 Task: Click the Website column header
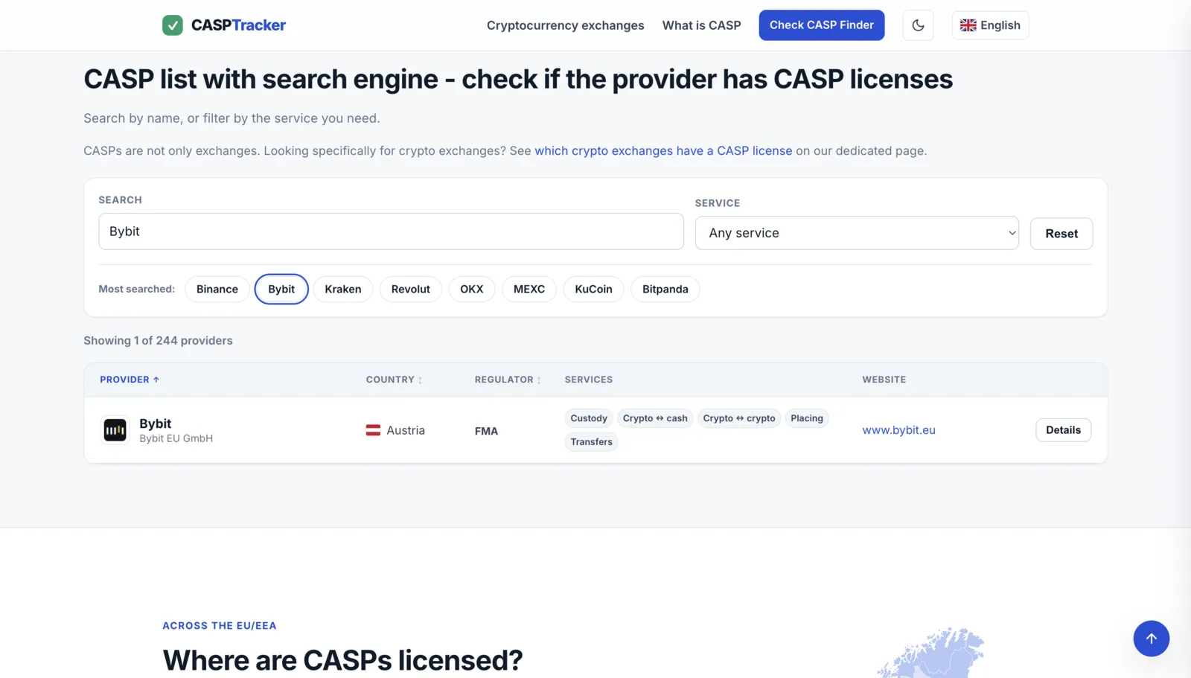(884, 380)
